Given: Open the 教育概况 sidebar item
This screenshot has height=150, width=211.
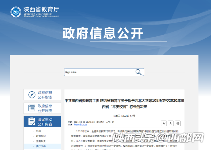Looking at the screenshot, I should click(41, 136).
